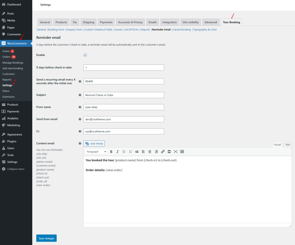The image size is (295, 245).
Task: Click the blockquote icon
Action: (x=137, y=152)
